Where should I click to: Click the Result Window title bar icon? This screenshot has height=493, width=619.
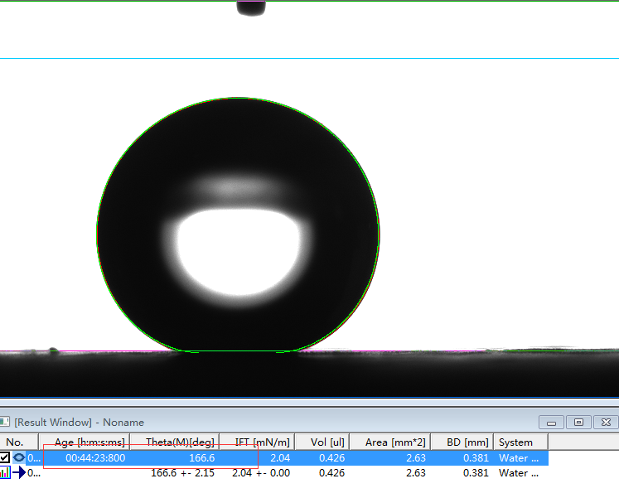coord(5,423)
